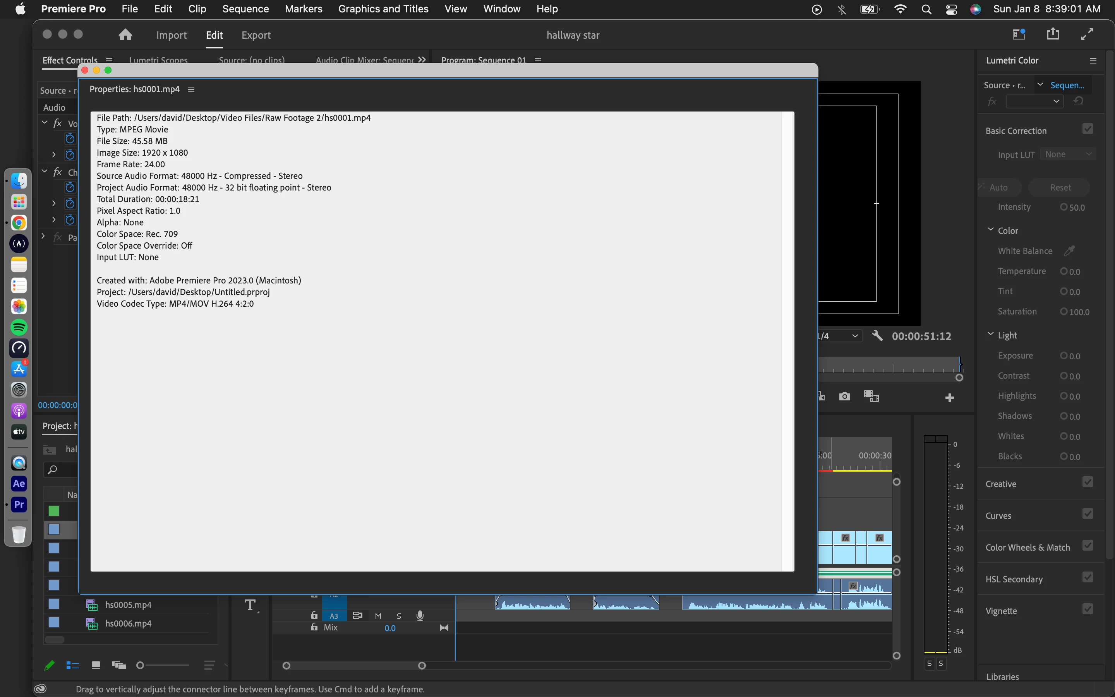This screenshot has height=697, width=1115.
Task: Open the Input LUT dropdown
Action: point(1068,155)
